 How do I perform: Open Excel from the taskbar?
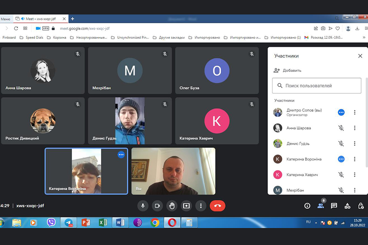point(103,223)
